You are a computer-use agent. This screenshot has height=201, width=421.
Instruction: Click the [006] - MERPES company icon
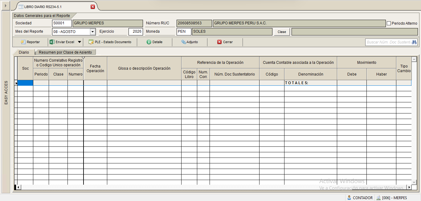point(378,198)
